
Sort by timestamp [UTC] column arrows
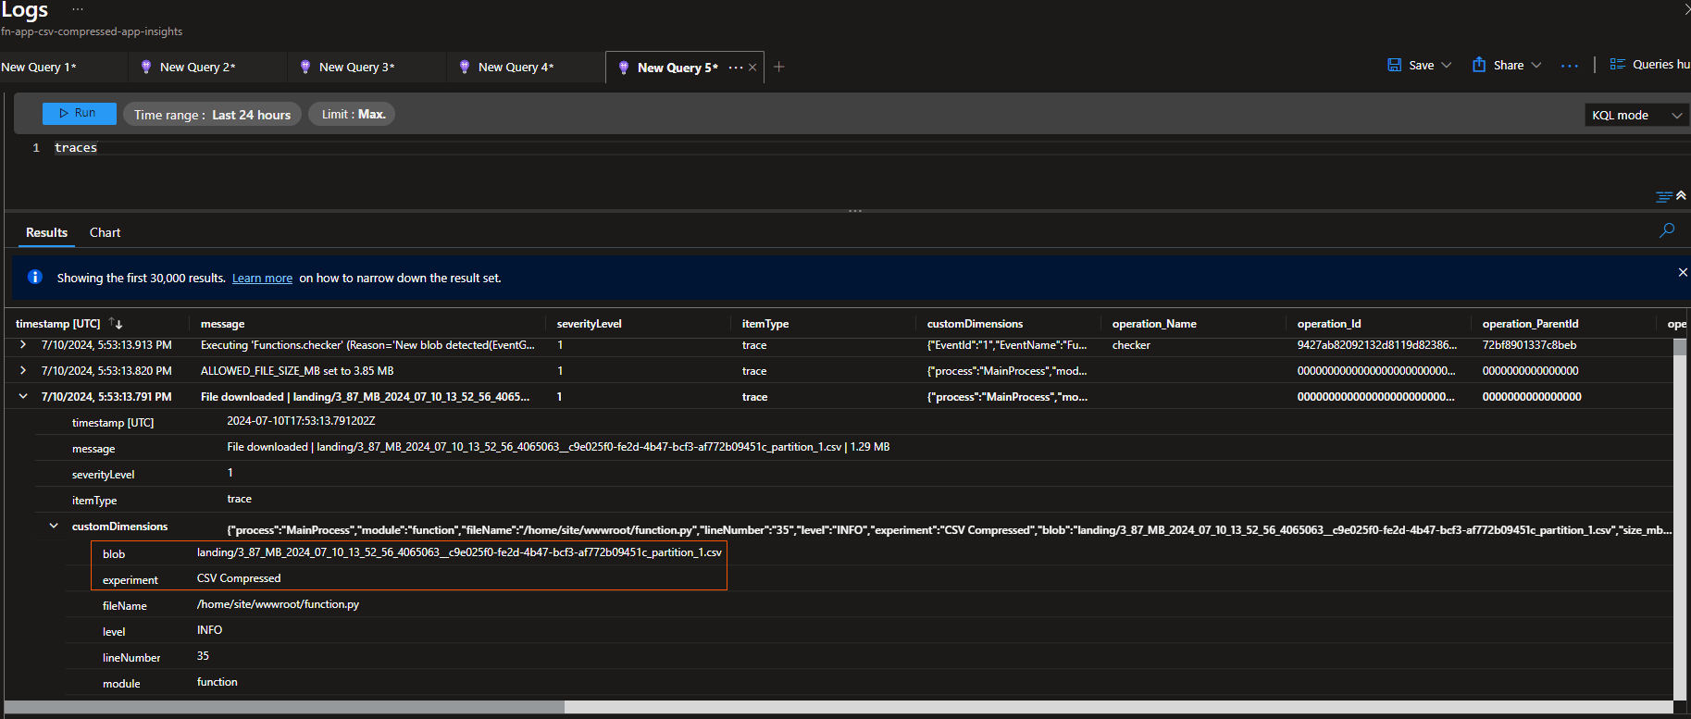pyautogui.click(x=116, y=323)
